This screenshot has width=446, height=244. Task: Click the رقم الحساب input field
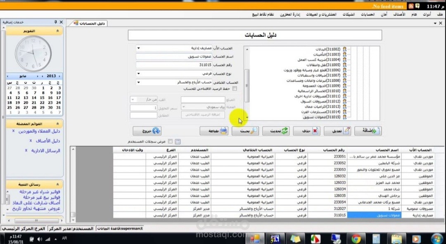click(174, 65)
